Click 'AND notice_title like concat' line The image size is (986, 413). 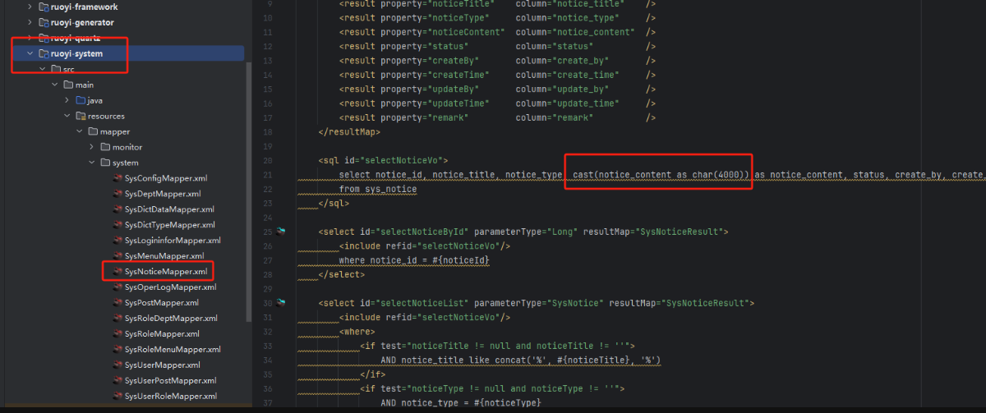tap(521, 360)
